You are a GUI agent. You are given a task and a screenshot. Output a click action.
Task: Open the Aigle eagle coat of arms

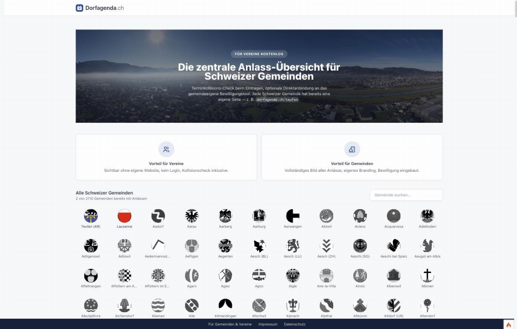(293, 276)
